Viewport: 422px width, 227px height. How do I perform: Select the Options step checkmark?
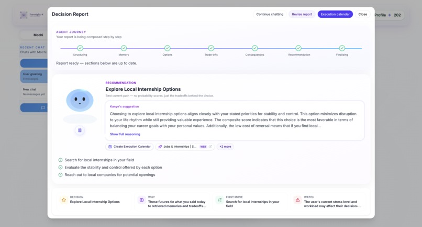click(x=168, y=48)
